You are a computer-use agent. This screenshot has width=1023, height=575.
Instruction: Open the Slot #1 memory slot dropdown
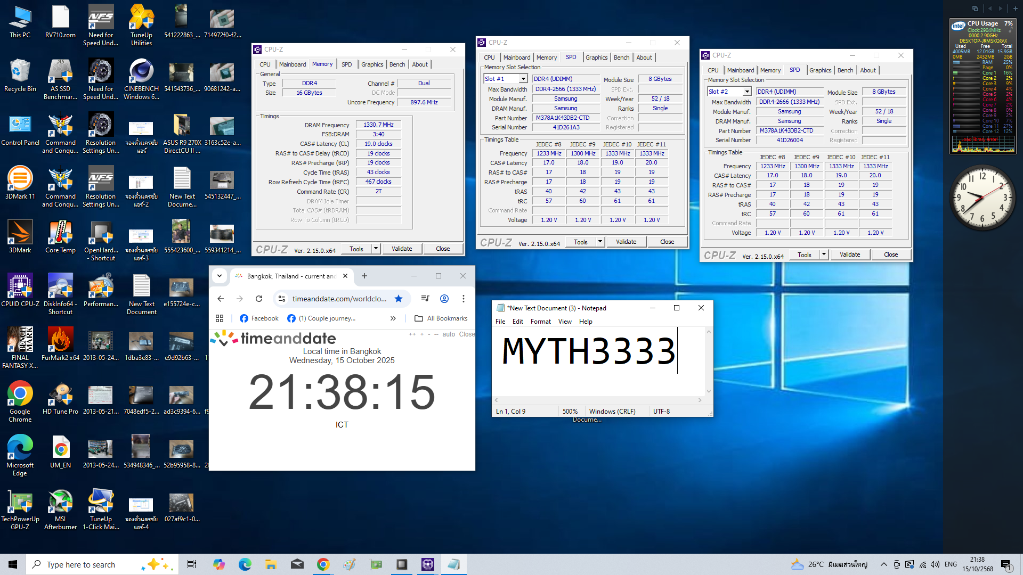[x=523, y=79]
